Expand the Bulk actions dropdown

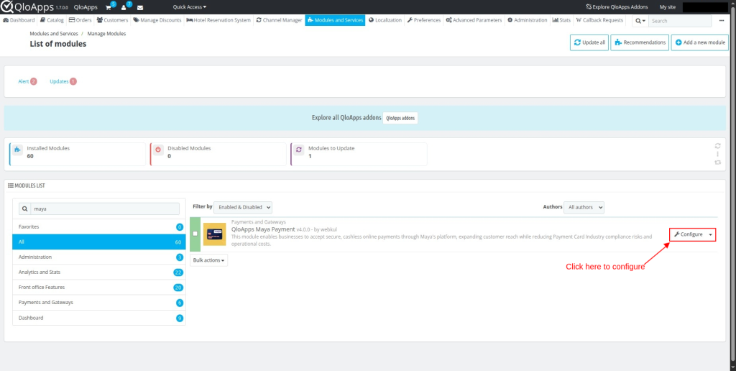[x=209, y=260]
